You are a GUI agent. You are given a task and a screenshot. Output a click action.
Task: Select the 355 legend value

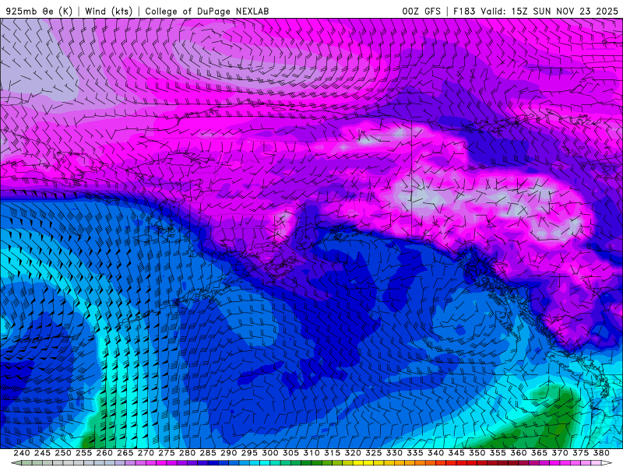[498, 453]
